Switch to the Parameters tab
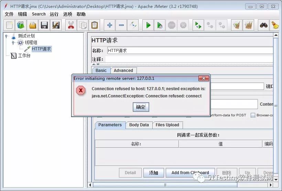This screenshot has width=282, height=191. coord(110,125)
